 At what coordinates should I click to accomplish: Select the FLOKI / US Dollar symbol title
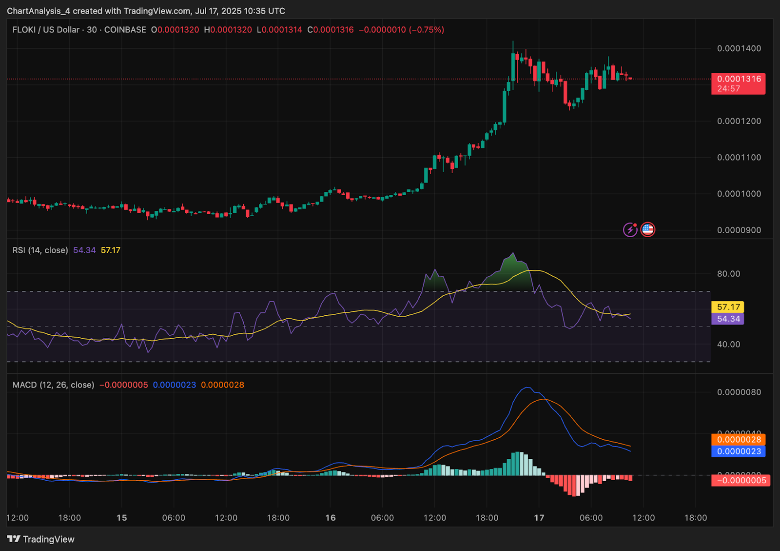pos(46,30)
